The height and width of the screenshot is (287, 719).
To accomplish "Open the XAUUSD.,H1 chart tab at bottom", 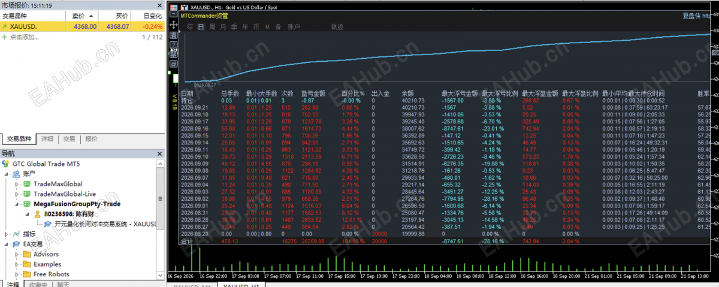I will click(240, 285).
